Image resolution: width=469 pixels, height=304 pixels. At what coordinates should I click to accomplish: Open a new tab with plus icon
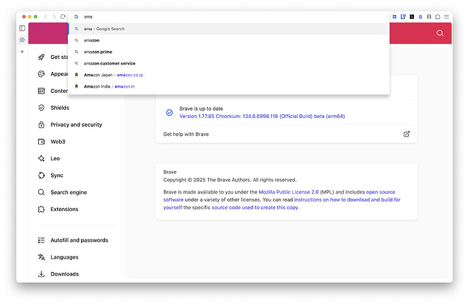(x=22, y=52)
